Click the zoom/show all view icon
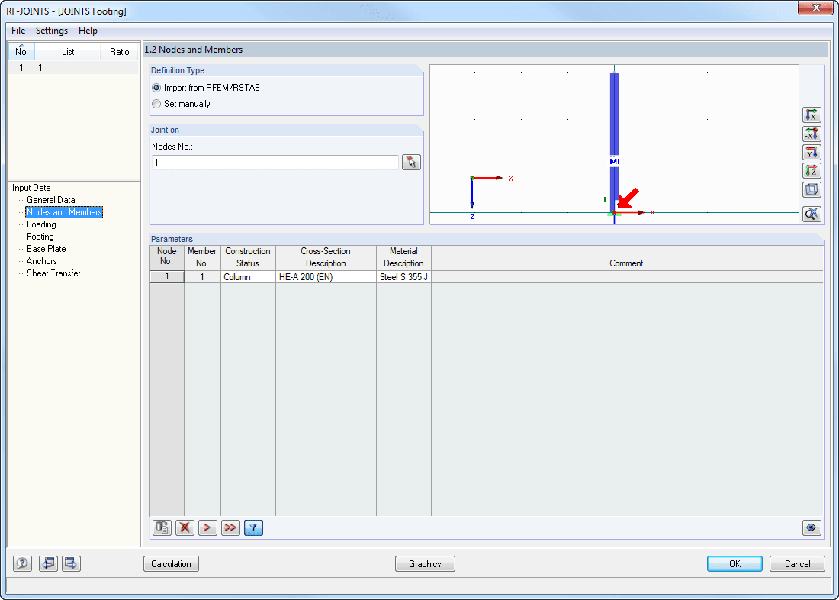Screen dimensions: 839x600 point(812,215)
